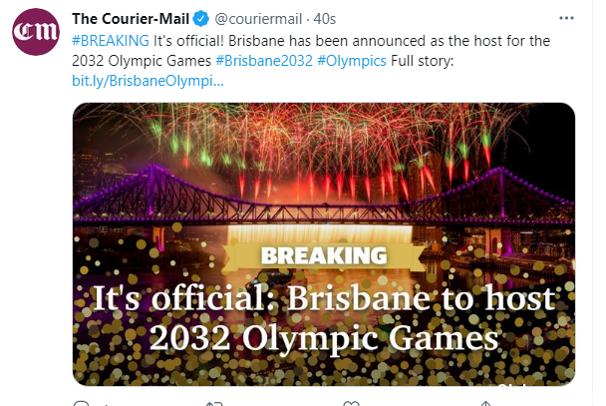This screenshot has width=606, height=406.
Task: Click the purple-lit Story Bridge in photo
Action: [x=324, y=198]
